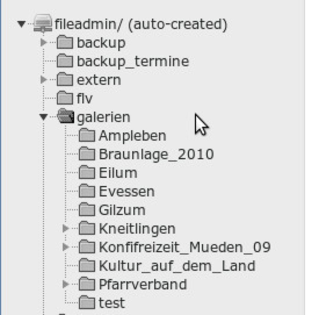Expand the Konfifreizeit_Mueden_09 folder arrow
This screenshot has width=319, height=315.
click(x=66, y=247)
